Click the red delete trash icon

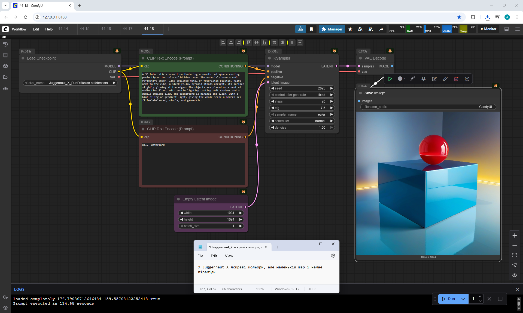[x=456, y=79]
